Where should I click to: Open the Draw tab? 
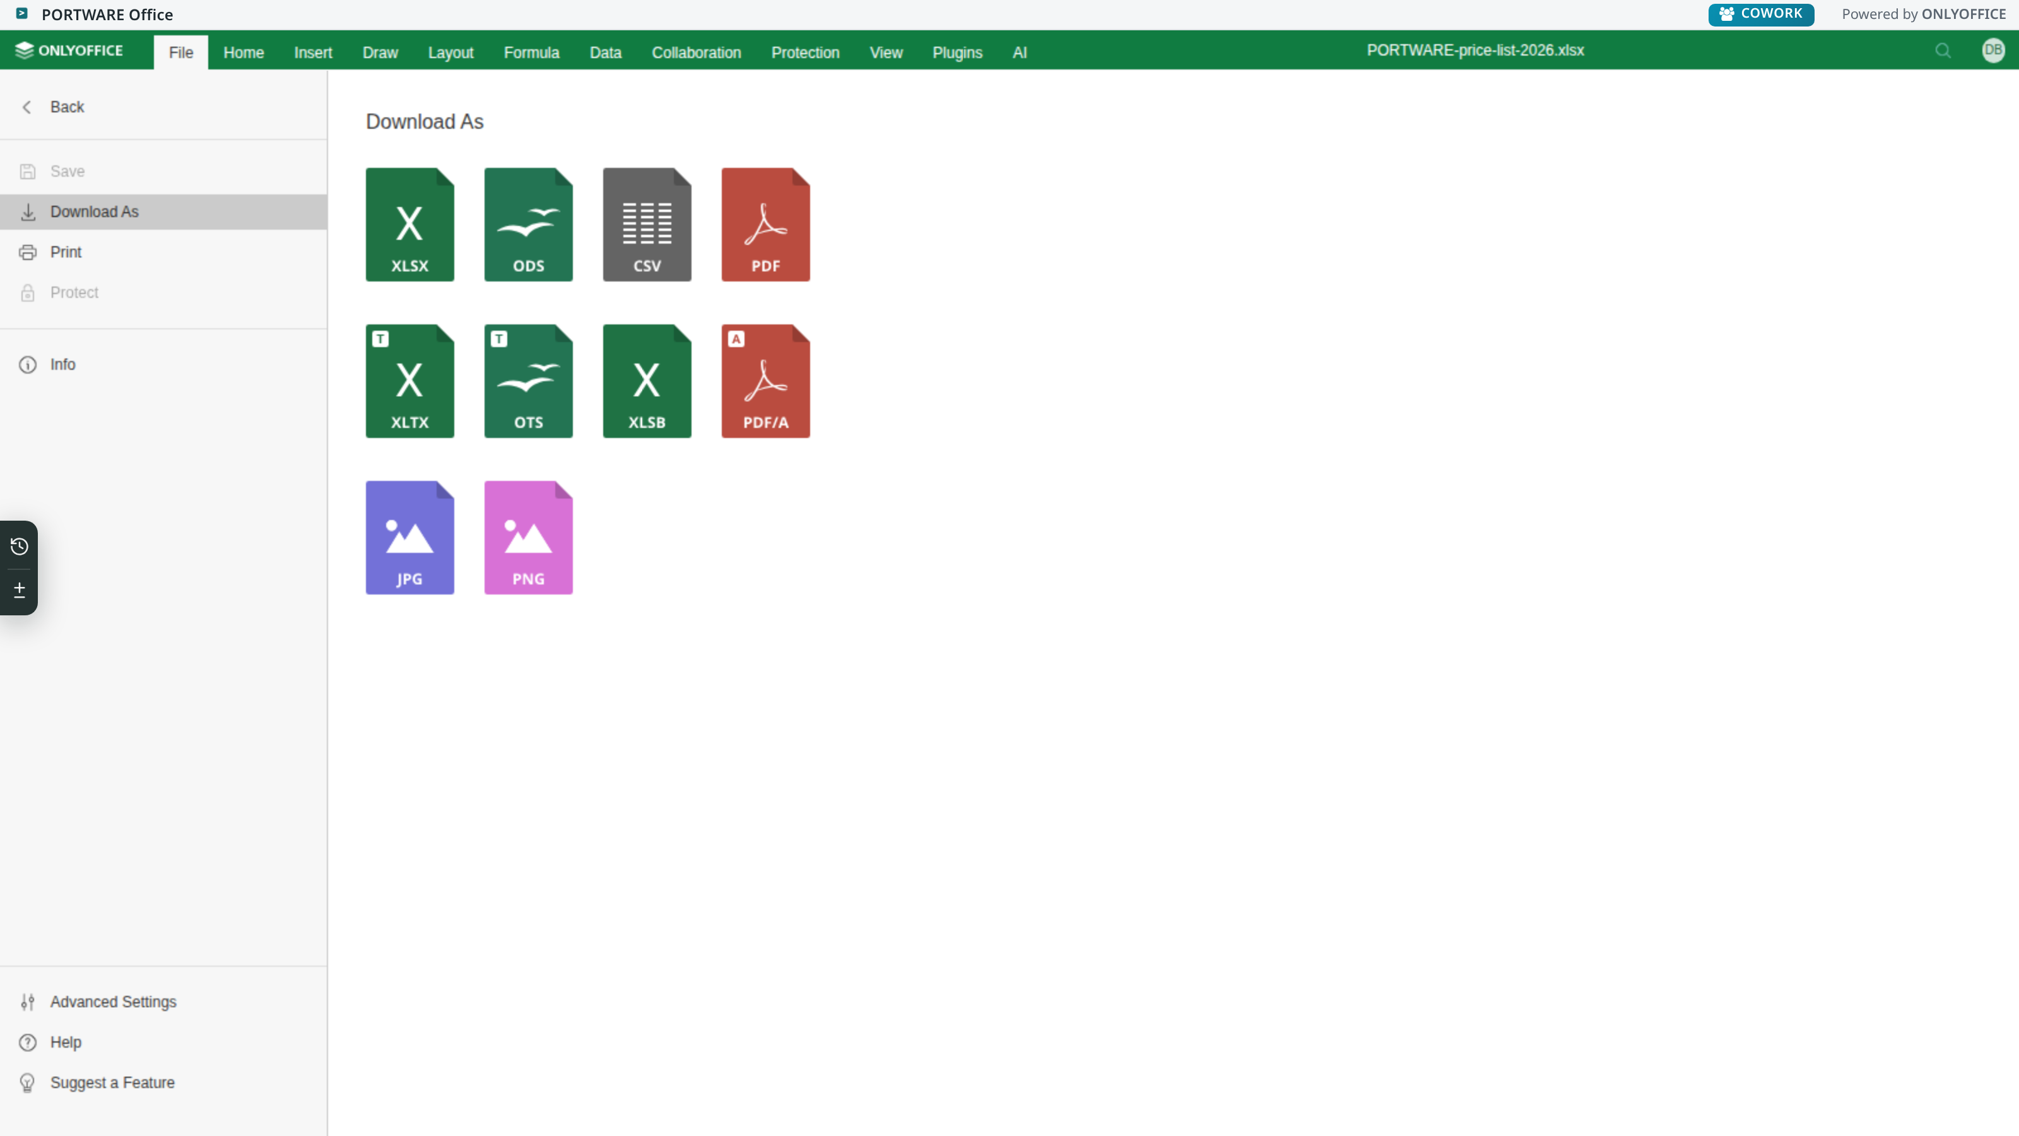(x=380, y=52)
